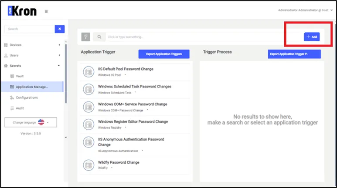Click the magnifier search icon

(x=99, y=37)
